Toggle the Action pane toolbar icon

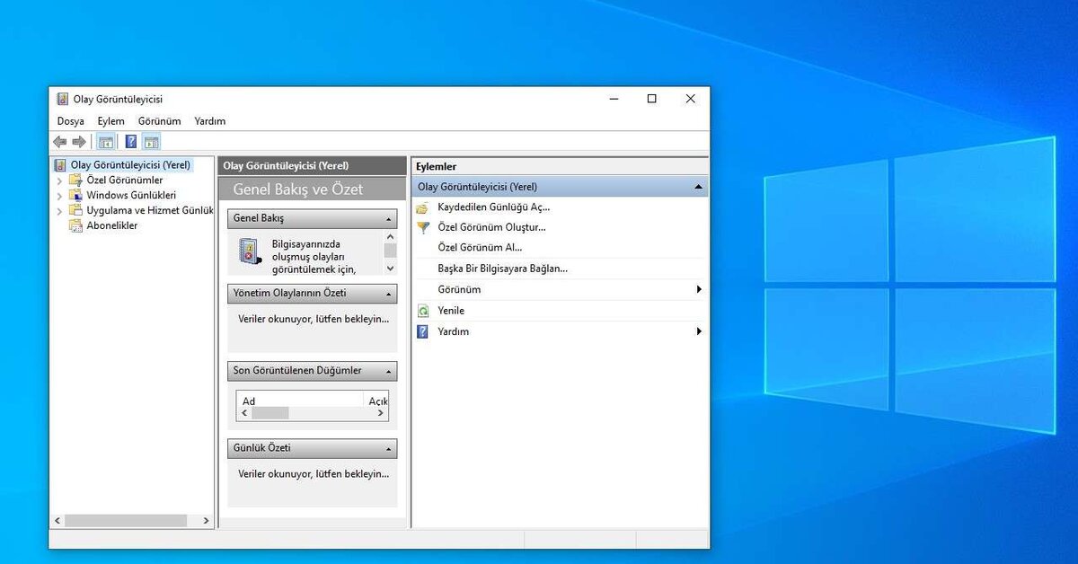pyautogui.click(x=151, y=142)
